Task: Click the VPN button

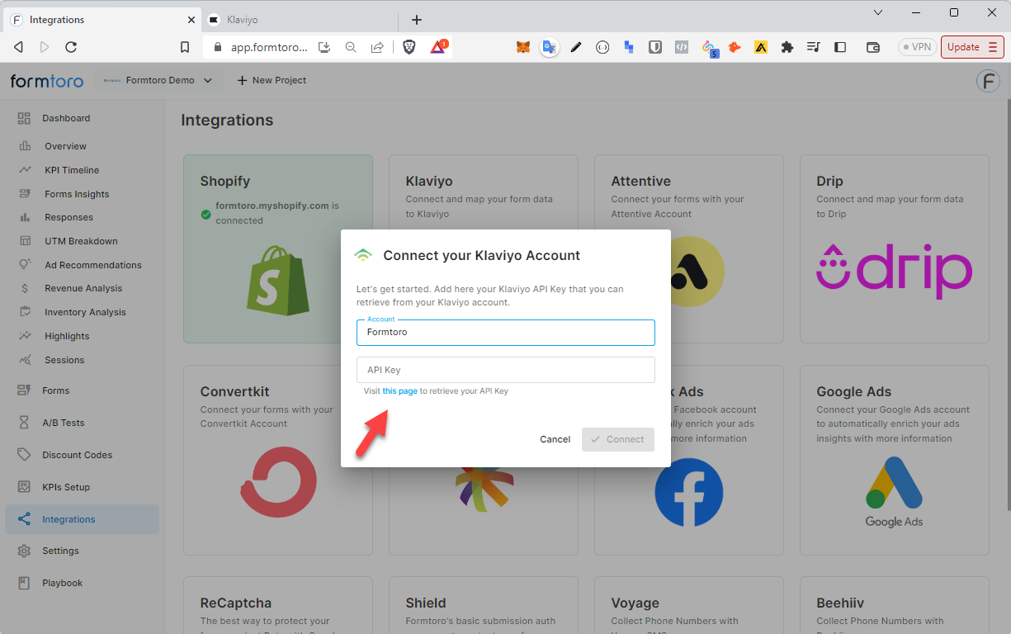Action: (x=917, y=47)
